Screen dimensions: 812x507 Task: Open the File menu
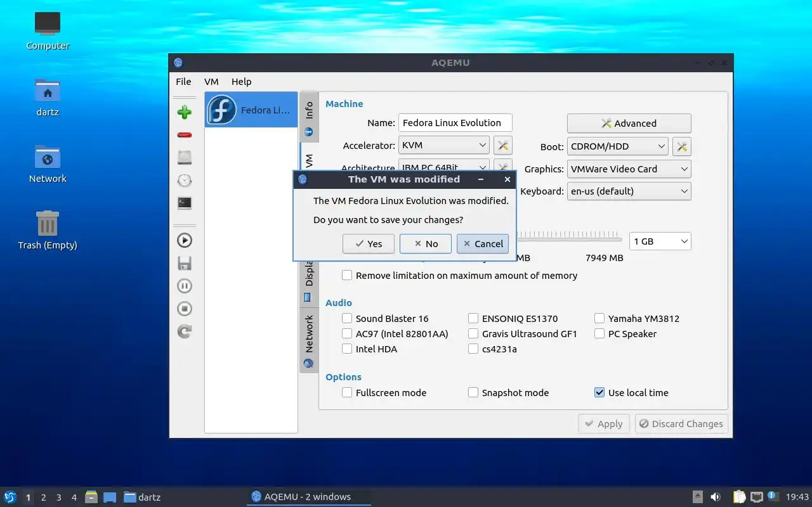tap(183, 81)
